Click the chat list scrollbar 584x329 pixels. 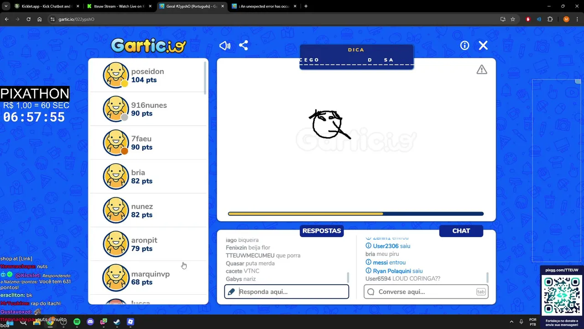click(487, 277)
